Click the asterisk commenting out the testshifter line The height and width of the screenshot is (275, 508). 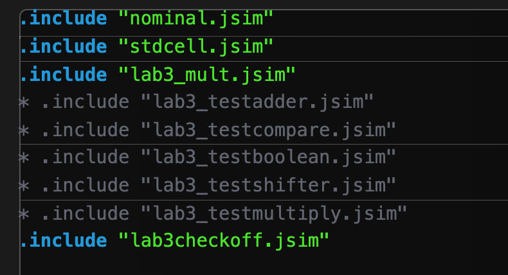[24, 186]
